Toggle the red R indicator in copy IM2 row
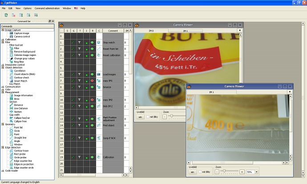This screenshot has height=184, width=307. [92, 100]
